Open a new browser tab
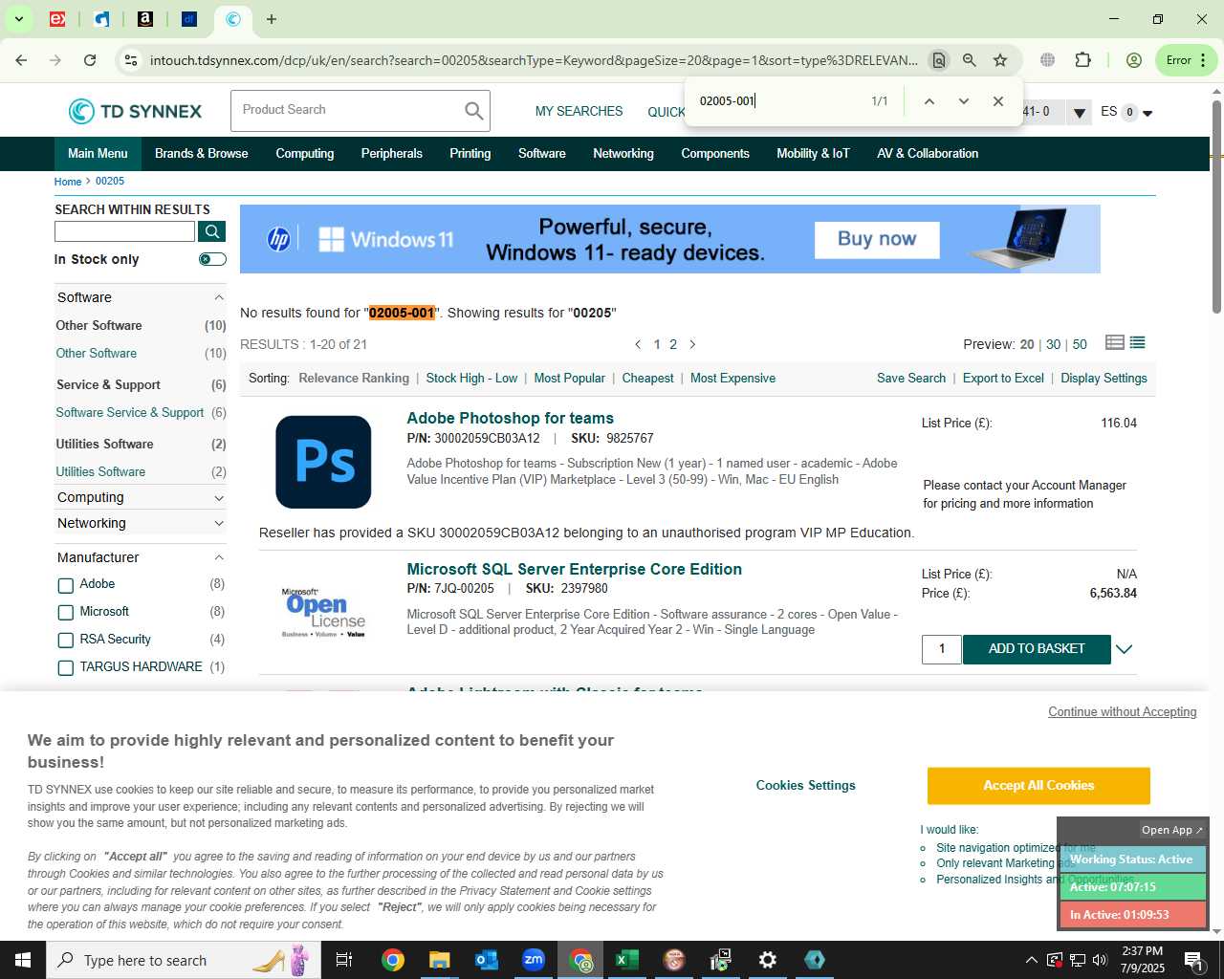This screenshot has width=1224, height=979. [272, 19]
